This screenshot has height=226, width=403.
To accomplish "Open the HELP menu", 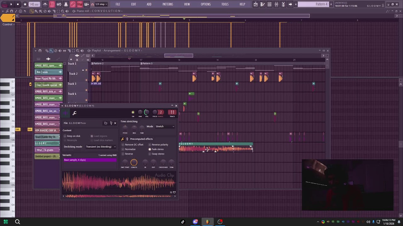I will pos(242,4).
